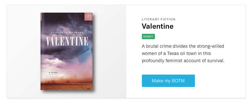Click the green DEBUT badge

148,36
